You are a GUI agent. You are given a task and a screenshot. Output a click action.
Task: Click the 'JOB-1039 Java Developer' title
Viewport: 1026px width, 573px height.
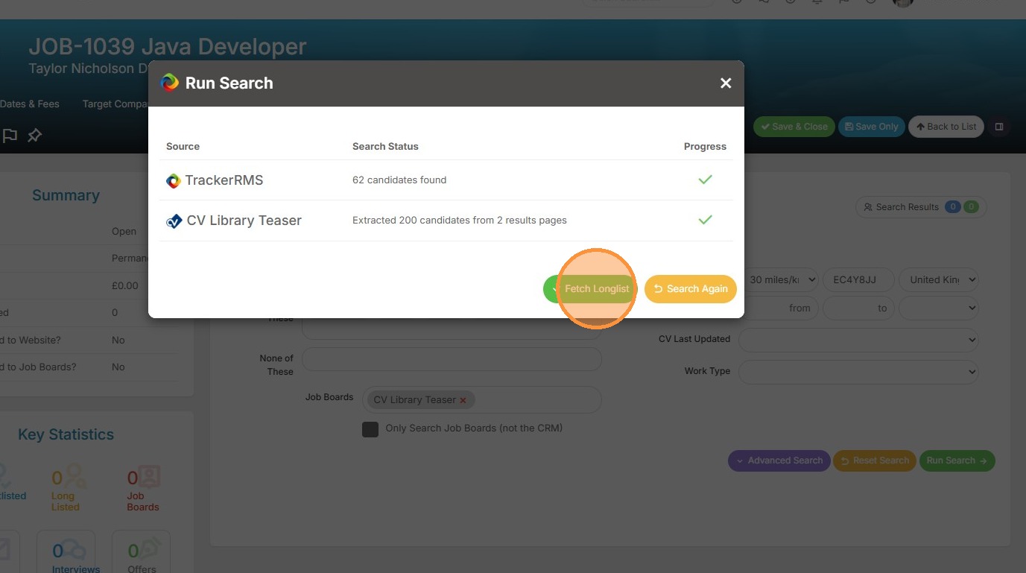pyautogui.click(x=168, y=46)
